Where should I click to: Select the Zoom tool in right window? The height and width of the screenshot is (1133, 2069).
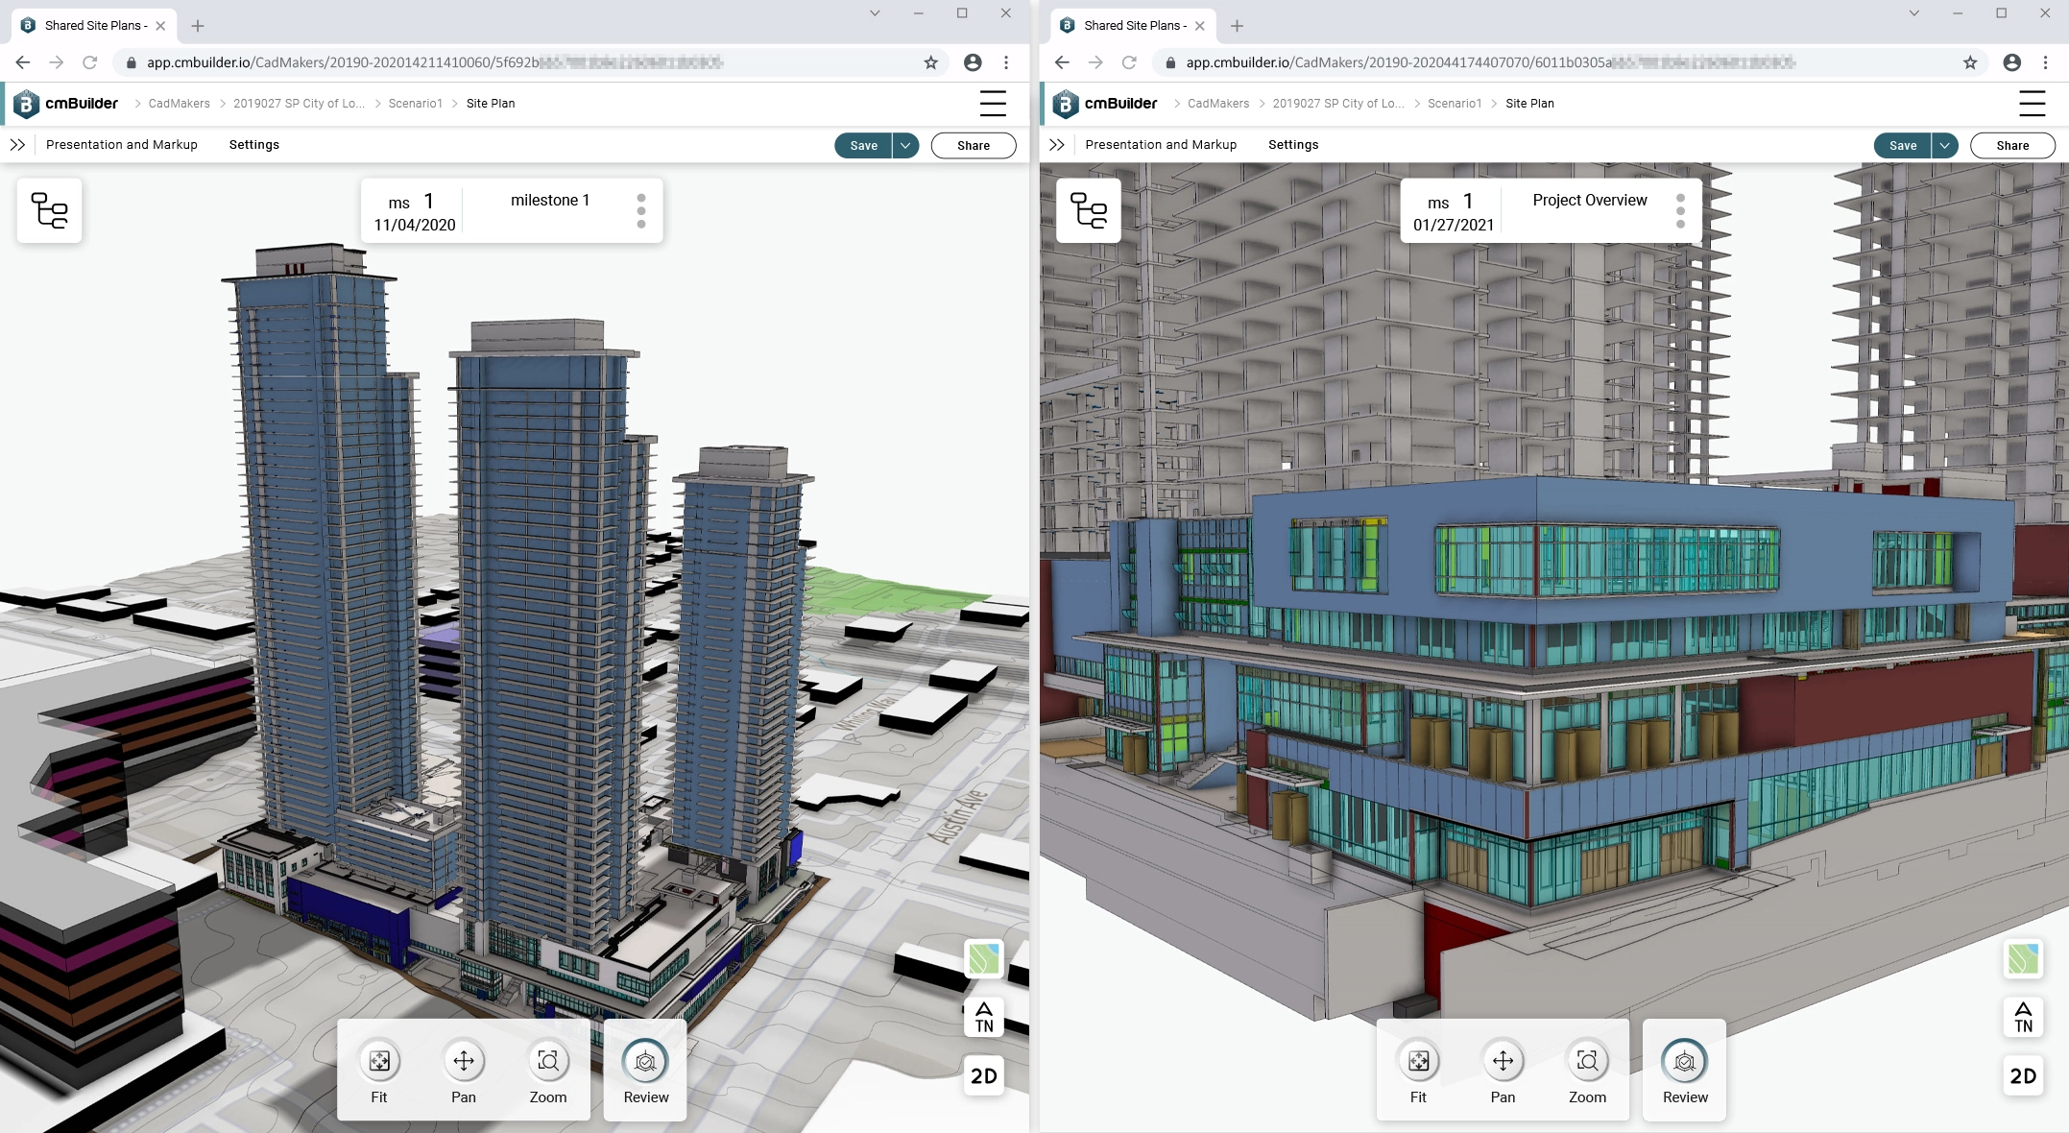[x=1587, y=1071]
